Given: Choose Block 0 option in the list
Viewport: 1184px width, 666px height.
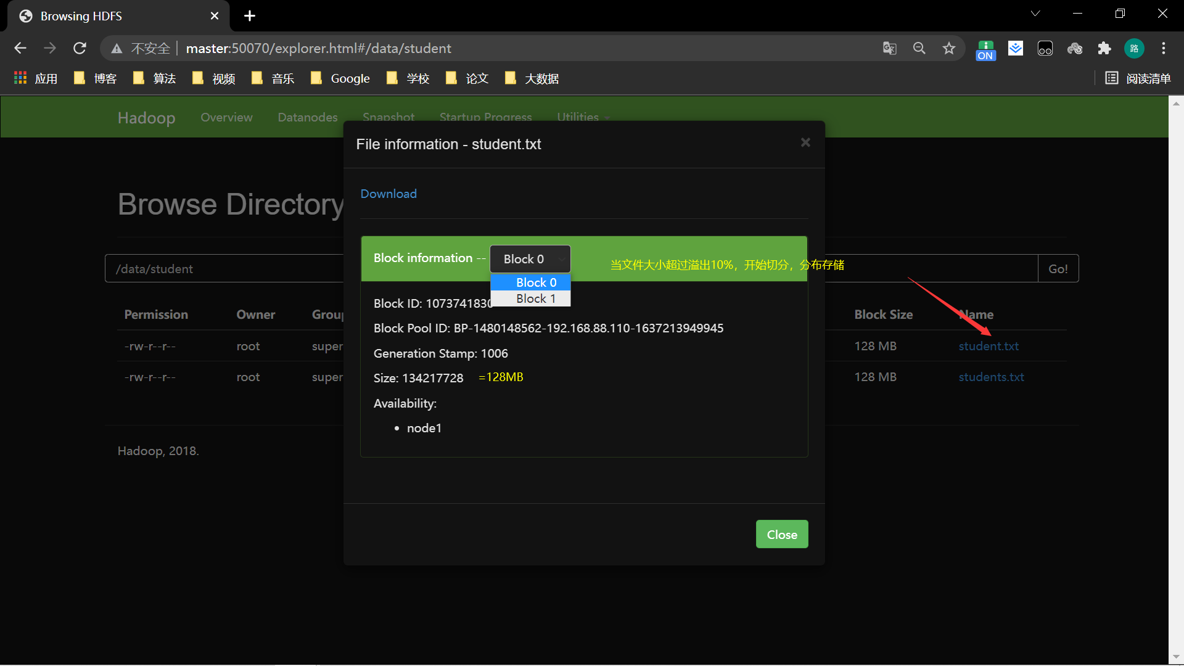Looking at the screenshot, I should (535, 282).
